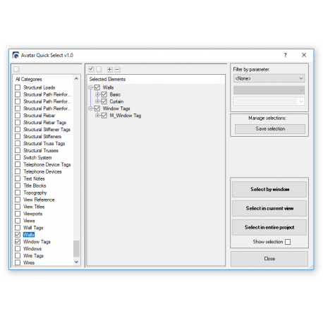323x323 pixels.
Task: Uncheck the Basic wall type in tree
Action: tap(104, 95)
